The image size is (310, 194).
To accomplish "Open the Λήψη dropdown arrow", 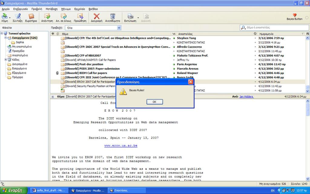I will click(x=10, y=18).
